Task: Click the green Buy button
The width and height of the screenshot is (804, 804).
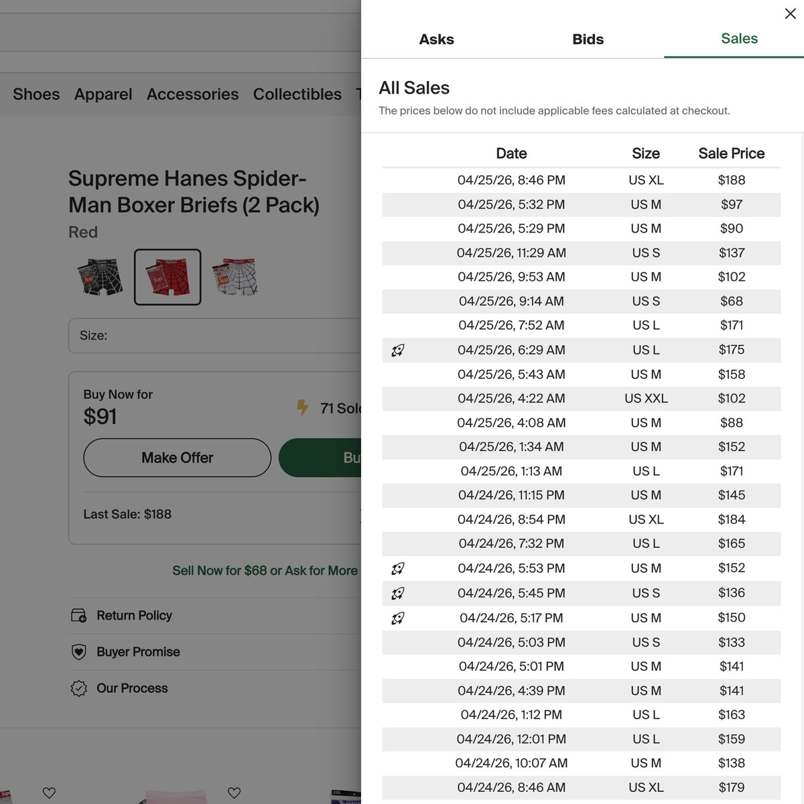Action: click(x=320, y=458)
